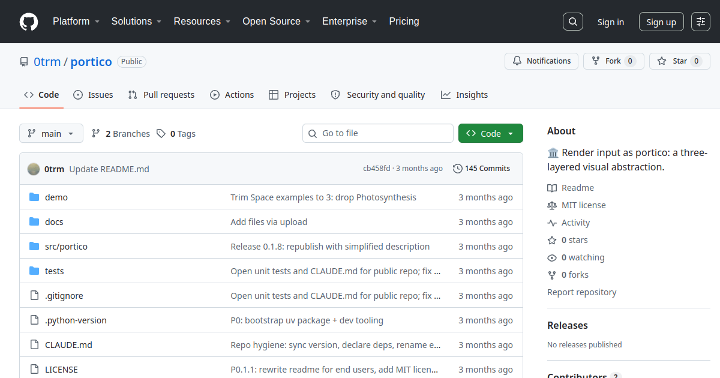The width and height of the screenshot is (720, 378).
Task: Click the star icon beside 0 stars
Action: [552, 240]
